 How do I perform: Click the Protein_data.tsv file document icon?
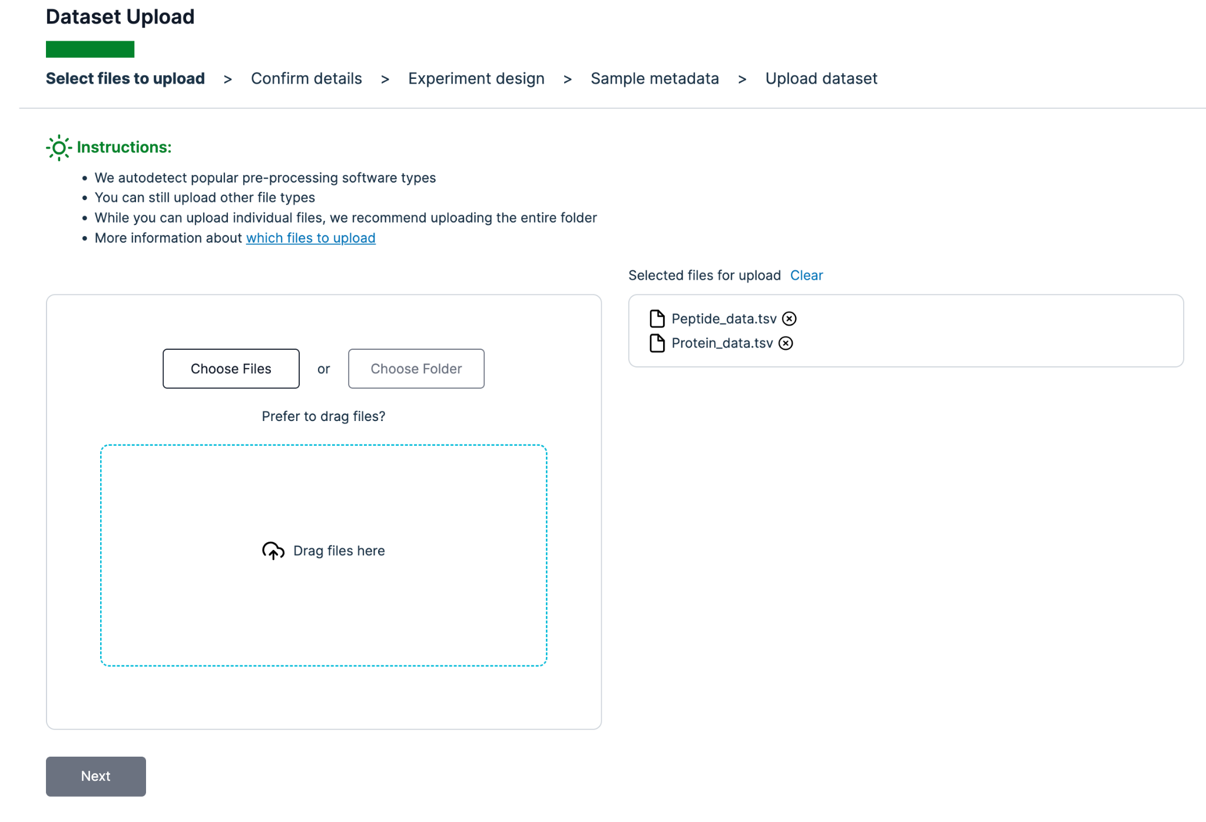(657, 343)
